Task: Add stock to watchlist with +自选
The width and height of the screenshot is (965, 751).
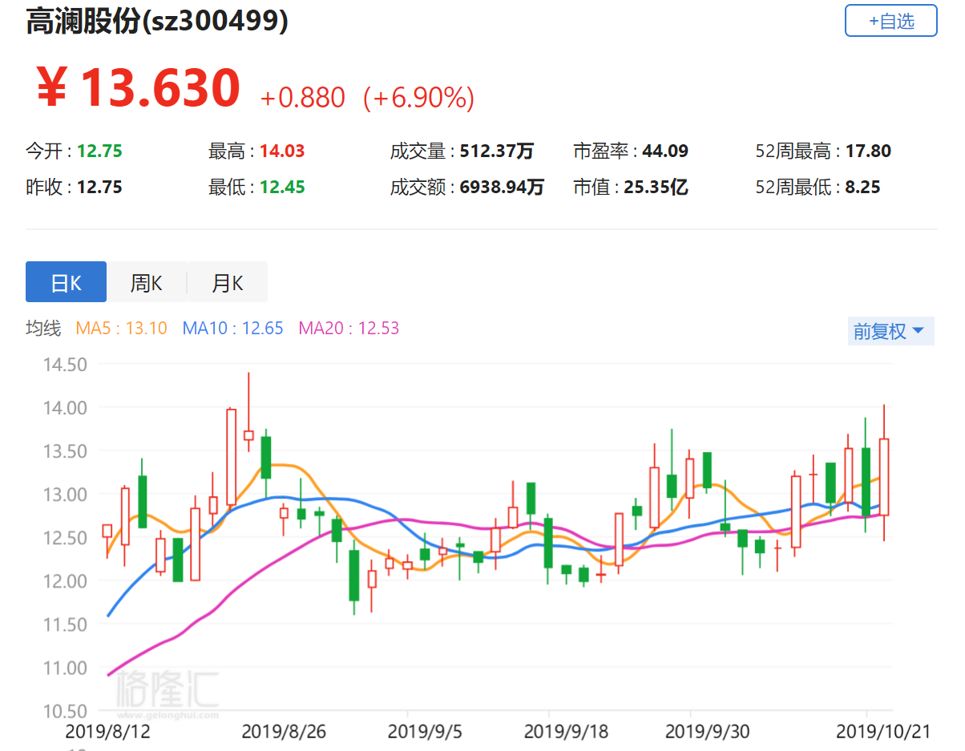Action: (x=890, y=21)
